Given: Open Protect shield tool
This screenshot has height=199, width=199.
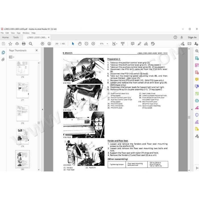Looking at the screenshot, I should [x=197, y=115].
